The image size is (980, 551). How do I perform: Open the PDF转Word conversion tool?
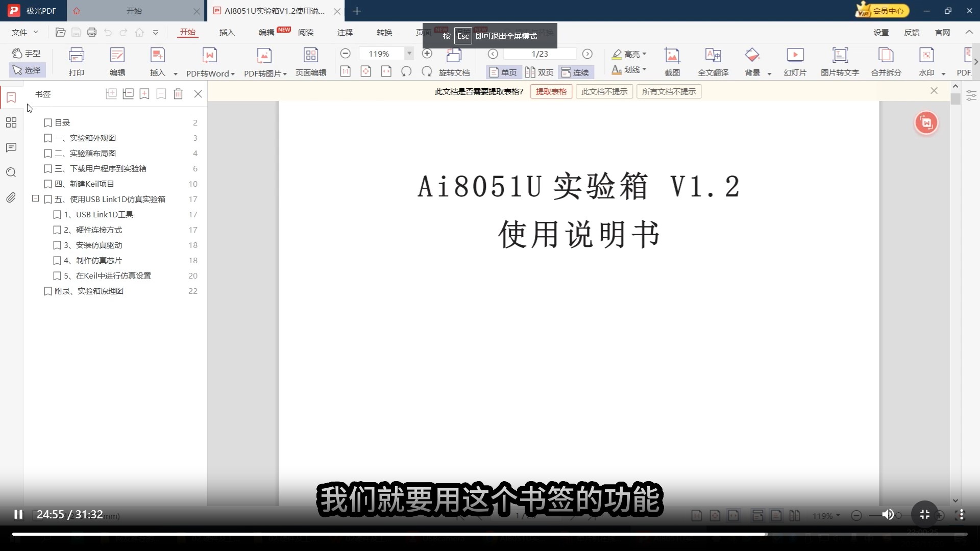click(209, 56)
